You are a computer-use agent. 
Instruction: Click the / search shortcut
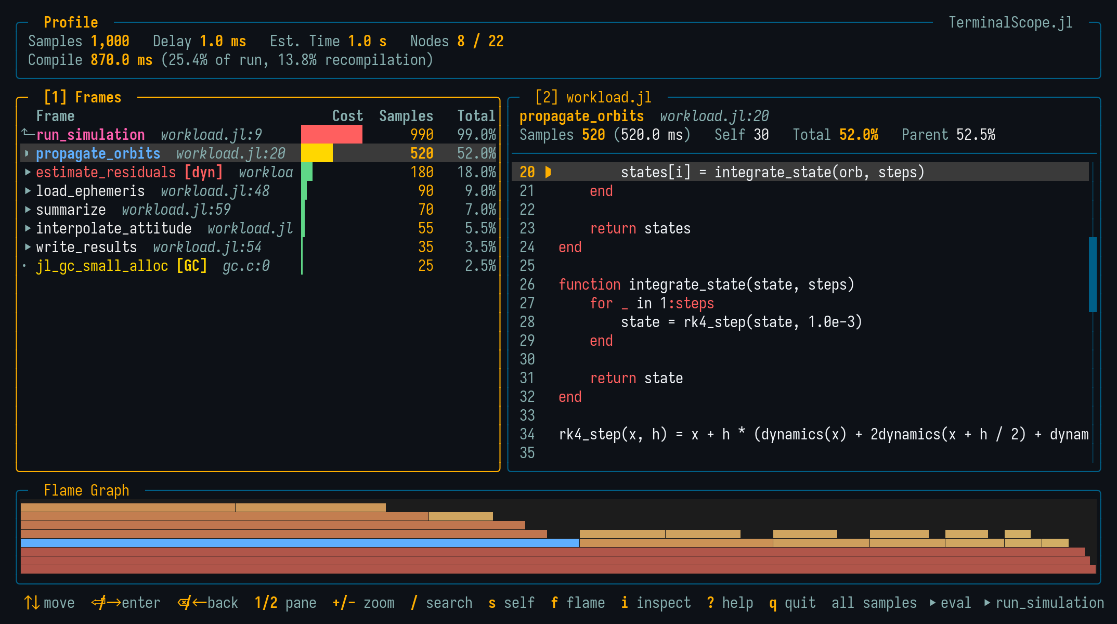tap(441, 603)
